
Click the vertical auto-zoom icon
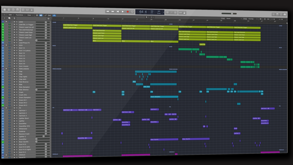click(x=265, y=19)
